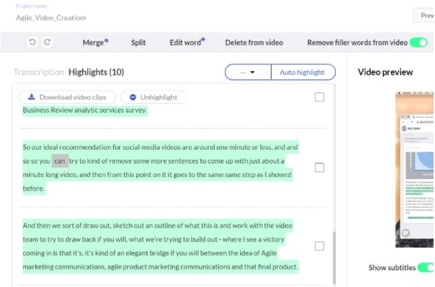
Task: Click the undo arrow icon
Action: pos(33,42)
